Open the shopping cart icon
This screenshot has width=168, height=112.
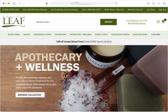(x=163, y=22)
